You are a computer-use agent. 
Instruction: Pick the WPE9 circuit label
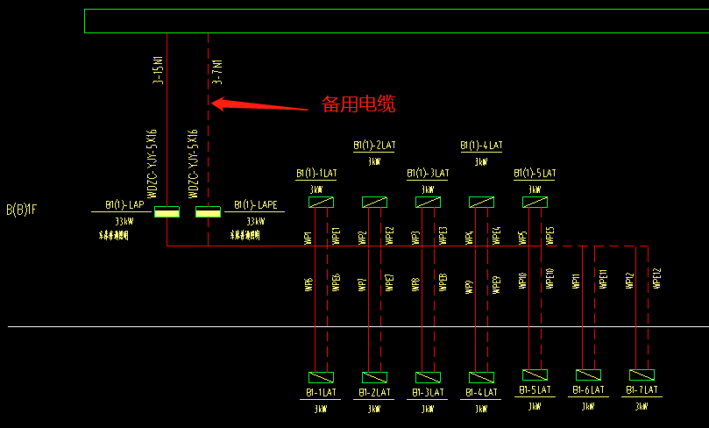[496, 286]
